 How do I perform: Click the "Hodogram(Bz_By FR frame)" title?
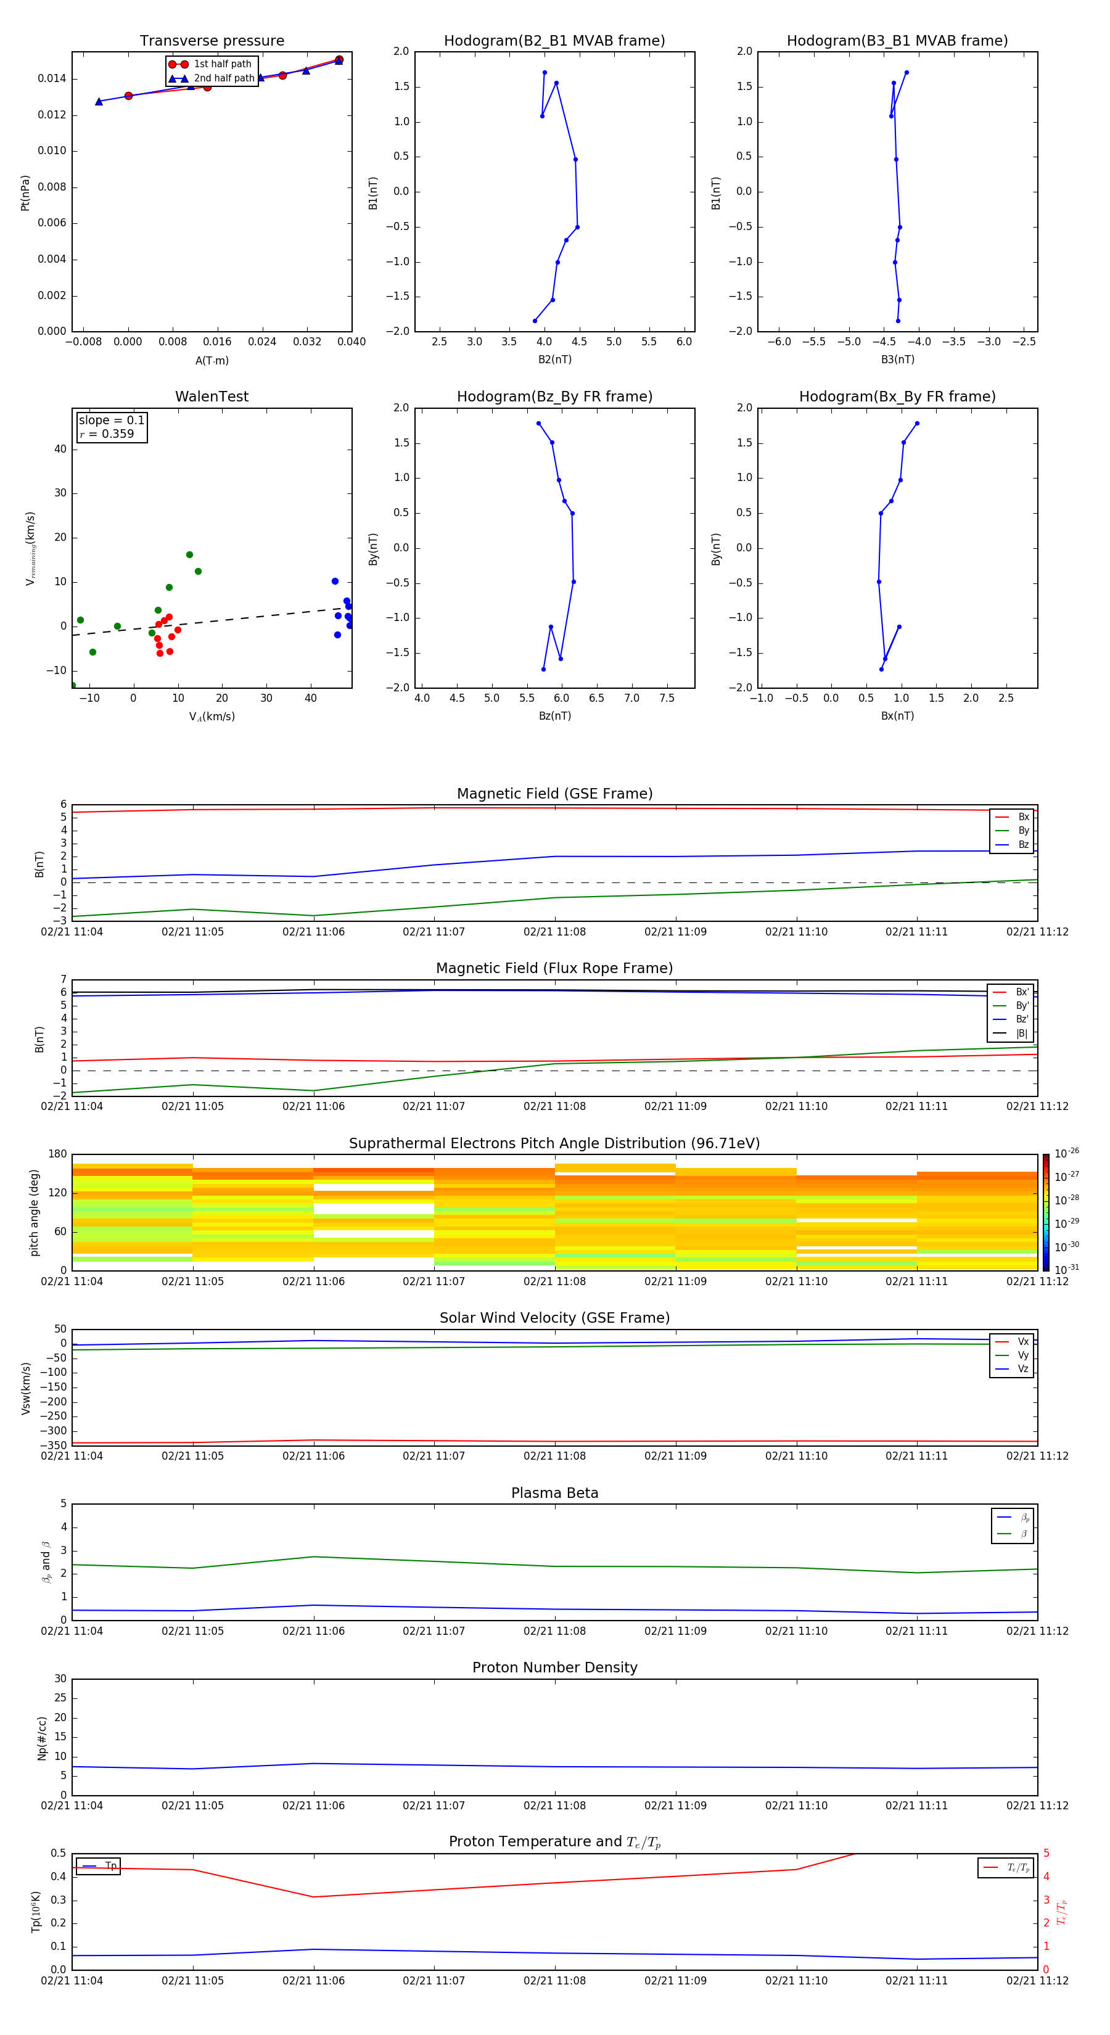[554, 397]
